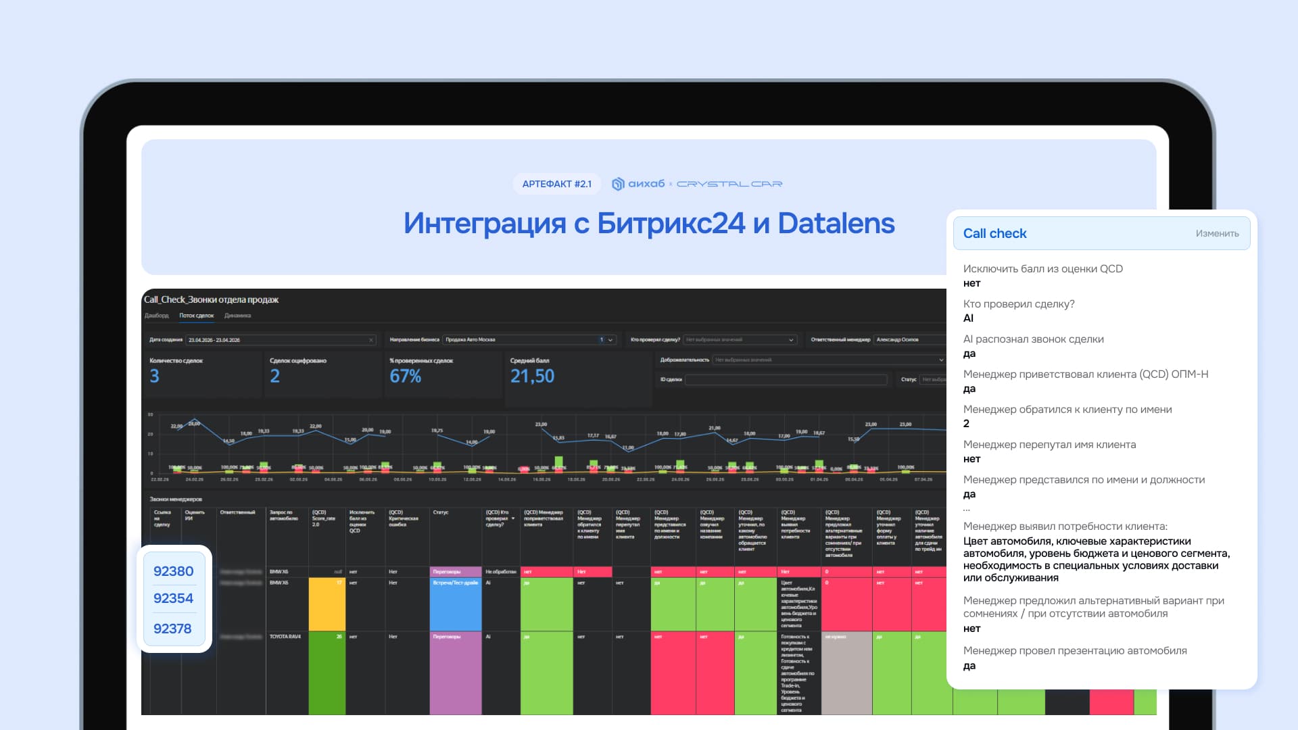Click 'Менеджер перепутал имя клиента' field label
The height and width of the screenshot is (730, 1298).
tap(1049, 445)
